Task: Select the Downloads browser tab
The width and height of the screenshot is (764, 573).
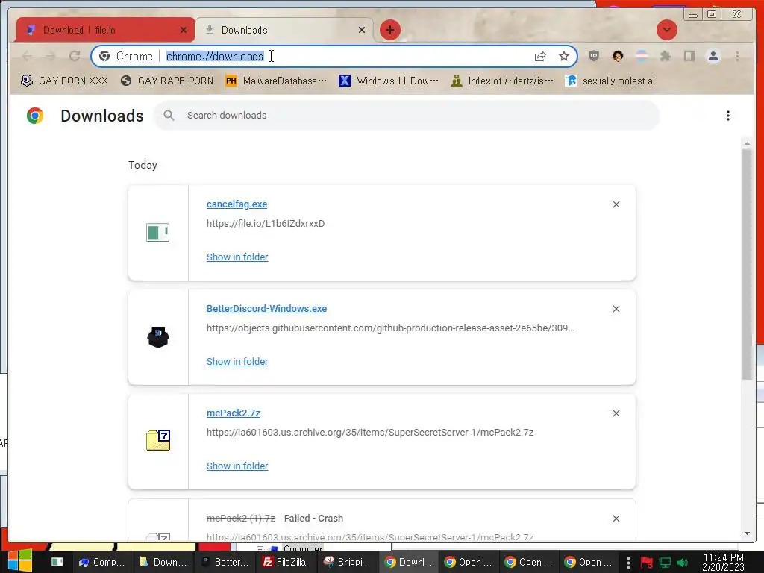Action: point(284,30)
